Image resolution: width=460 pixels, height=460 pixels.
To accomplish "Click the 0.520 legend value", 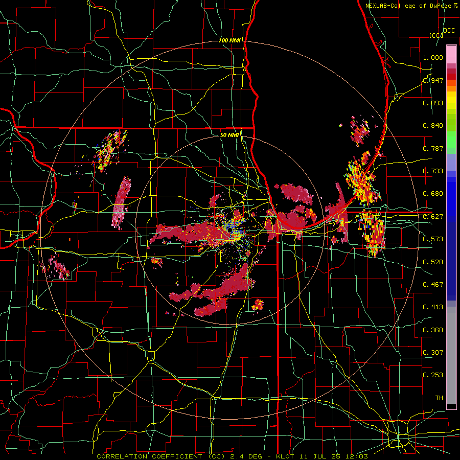I will (x=433, y=262).
